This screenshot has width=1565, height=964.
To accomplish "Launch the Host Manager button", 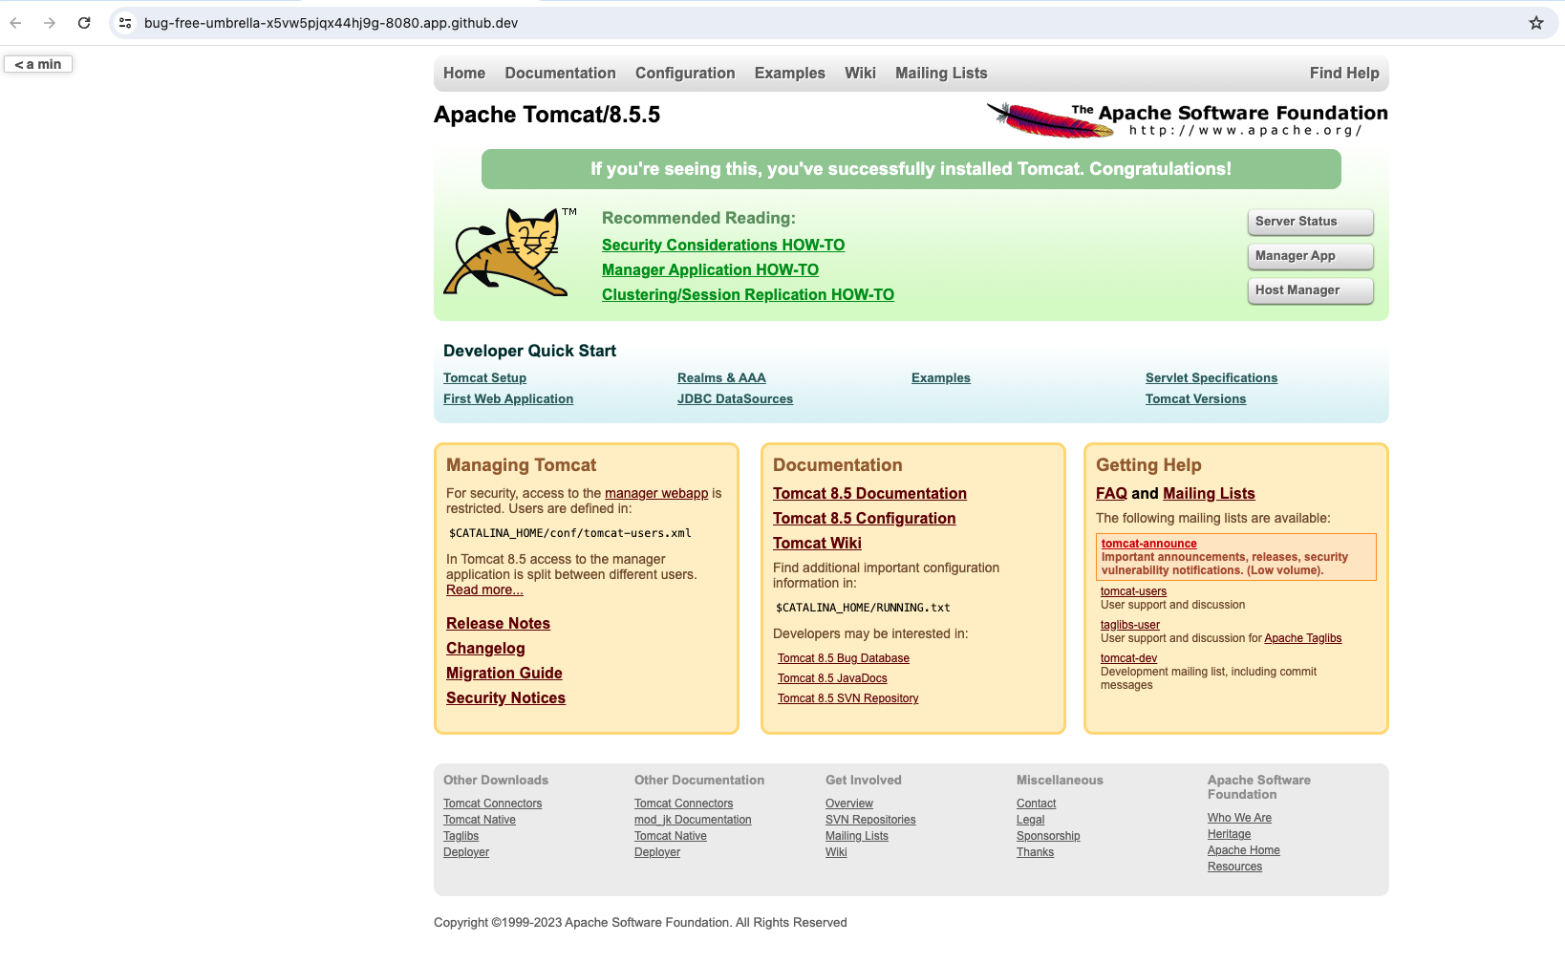I will (1310, 290).
